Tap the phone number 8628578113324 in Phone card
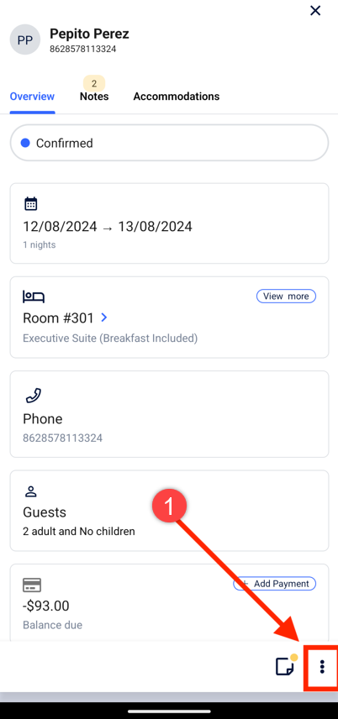This screenshot has width=338, height=719. (x=62, y=438)
